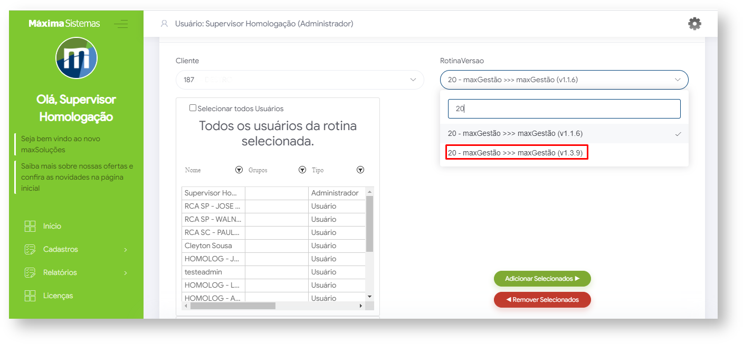Select Cleyton Sousa row

click(x=273, y=246)
